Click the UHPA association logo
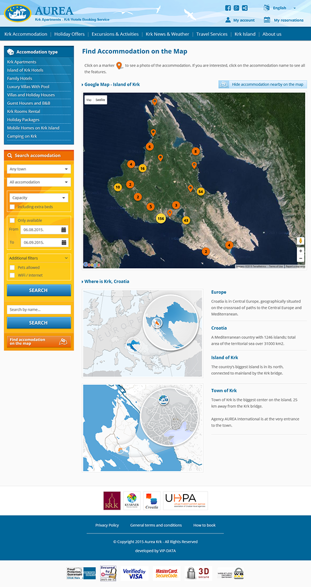 pos(186,500)
